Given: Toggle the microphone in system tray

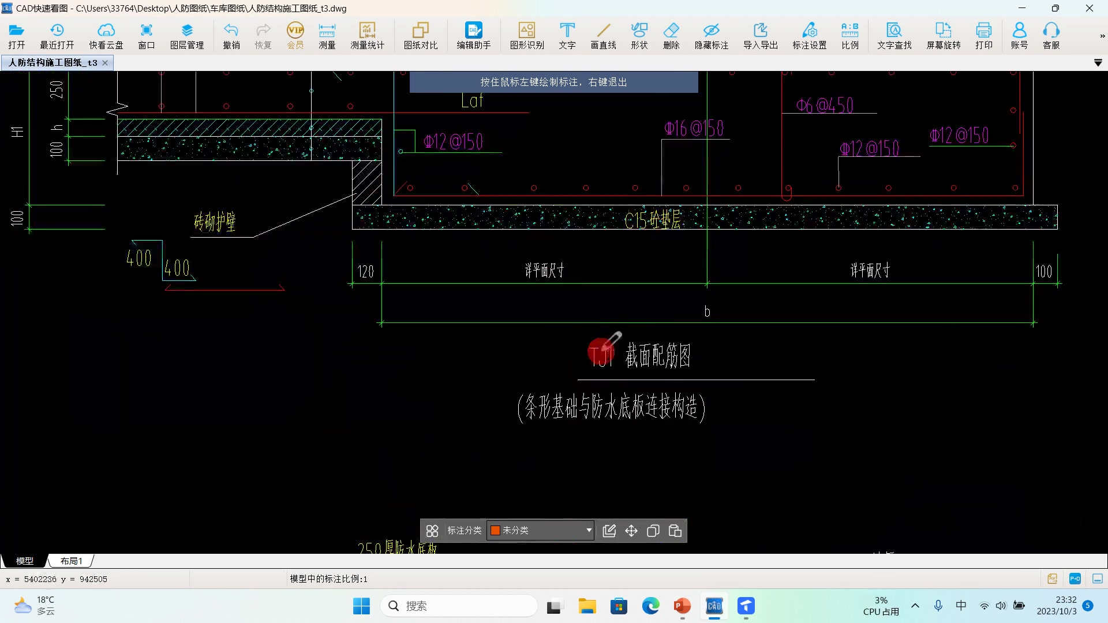Looking at the screenshot, I should (938, 606).
